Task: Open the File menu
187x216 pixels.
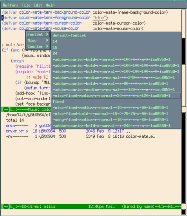Action: tap(26, 5)
